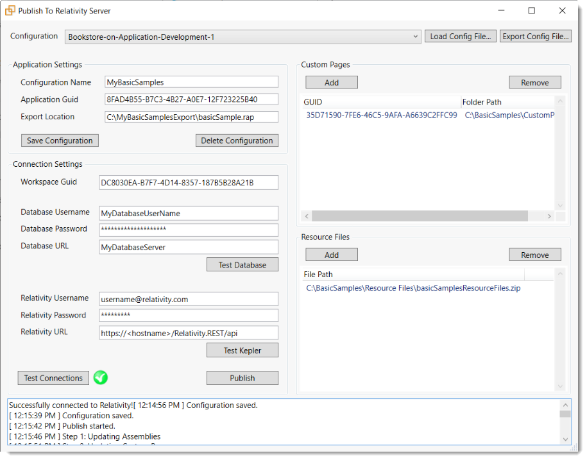Screen dimensions: 587x460
Task: Click the green connection success checkmark icon
Action: point(100,378)
